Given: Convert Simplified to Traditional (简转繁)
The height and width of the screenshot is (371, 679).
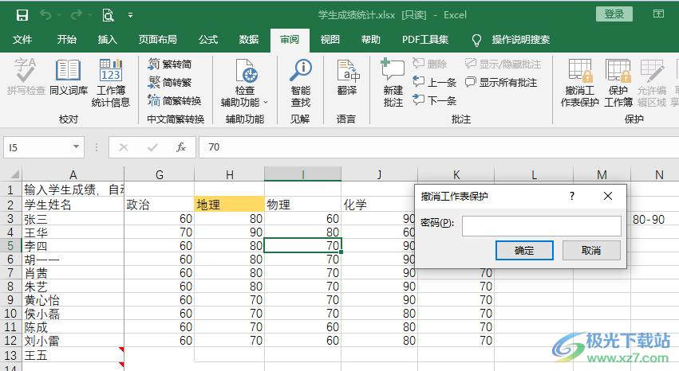Looking at the screenshot, I should point(169,82).
